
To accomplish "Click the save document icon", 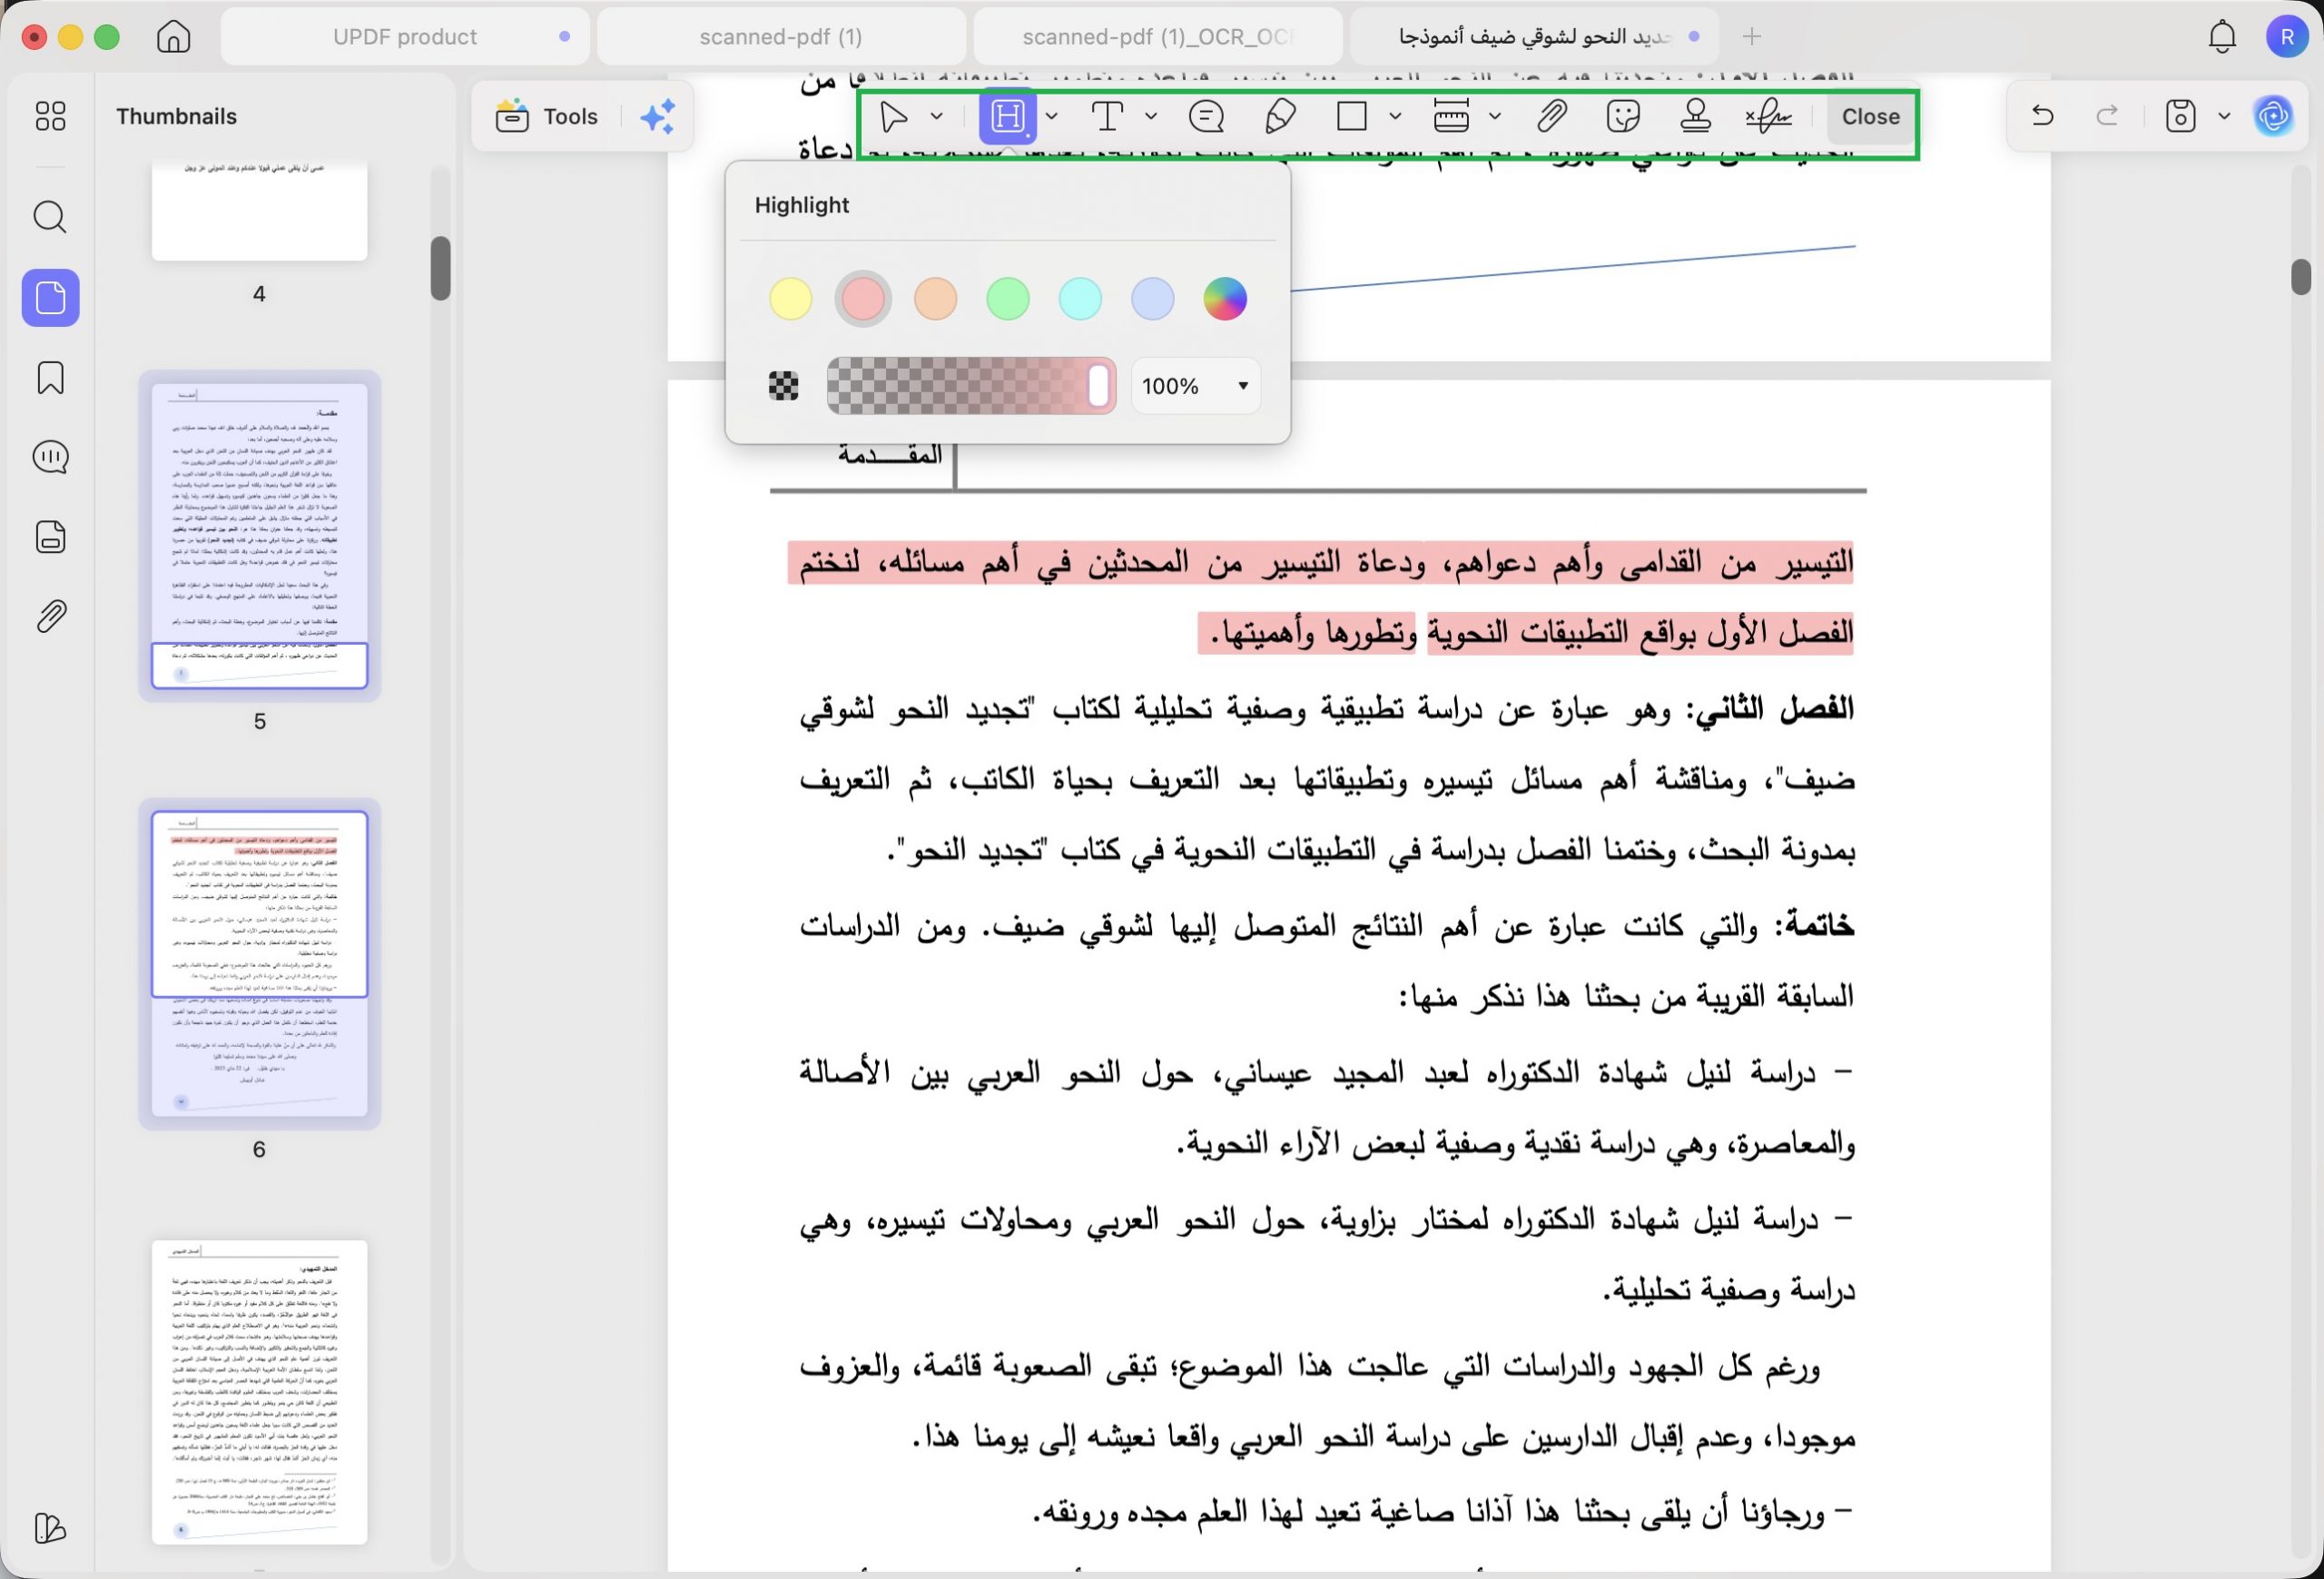I will 2180,116.
